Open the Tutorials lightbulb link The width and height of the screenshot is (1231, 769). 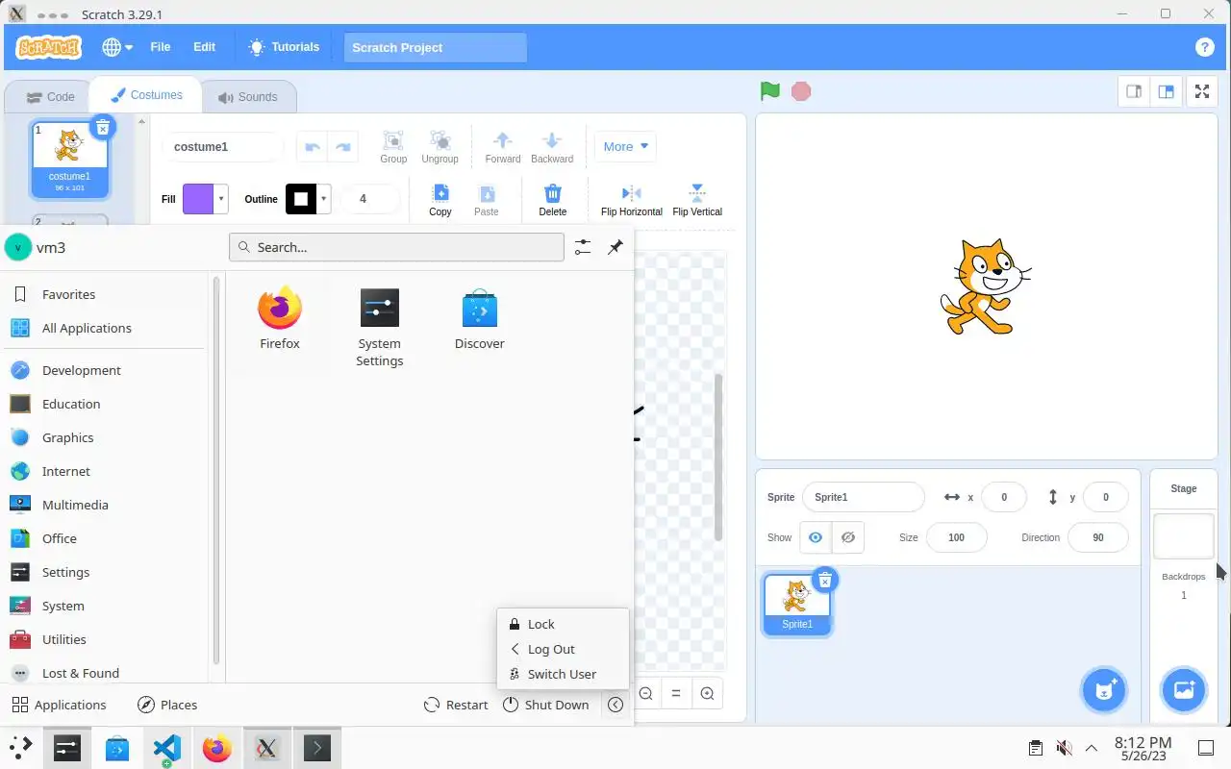pyautogui.click(x=284, y=47)
